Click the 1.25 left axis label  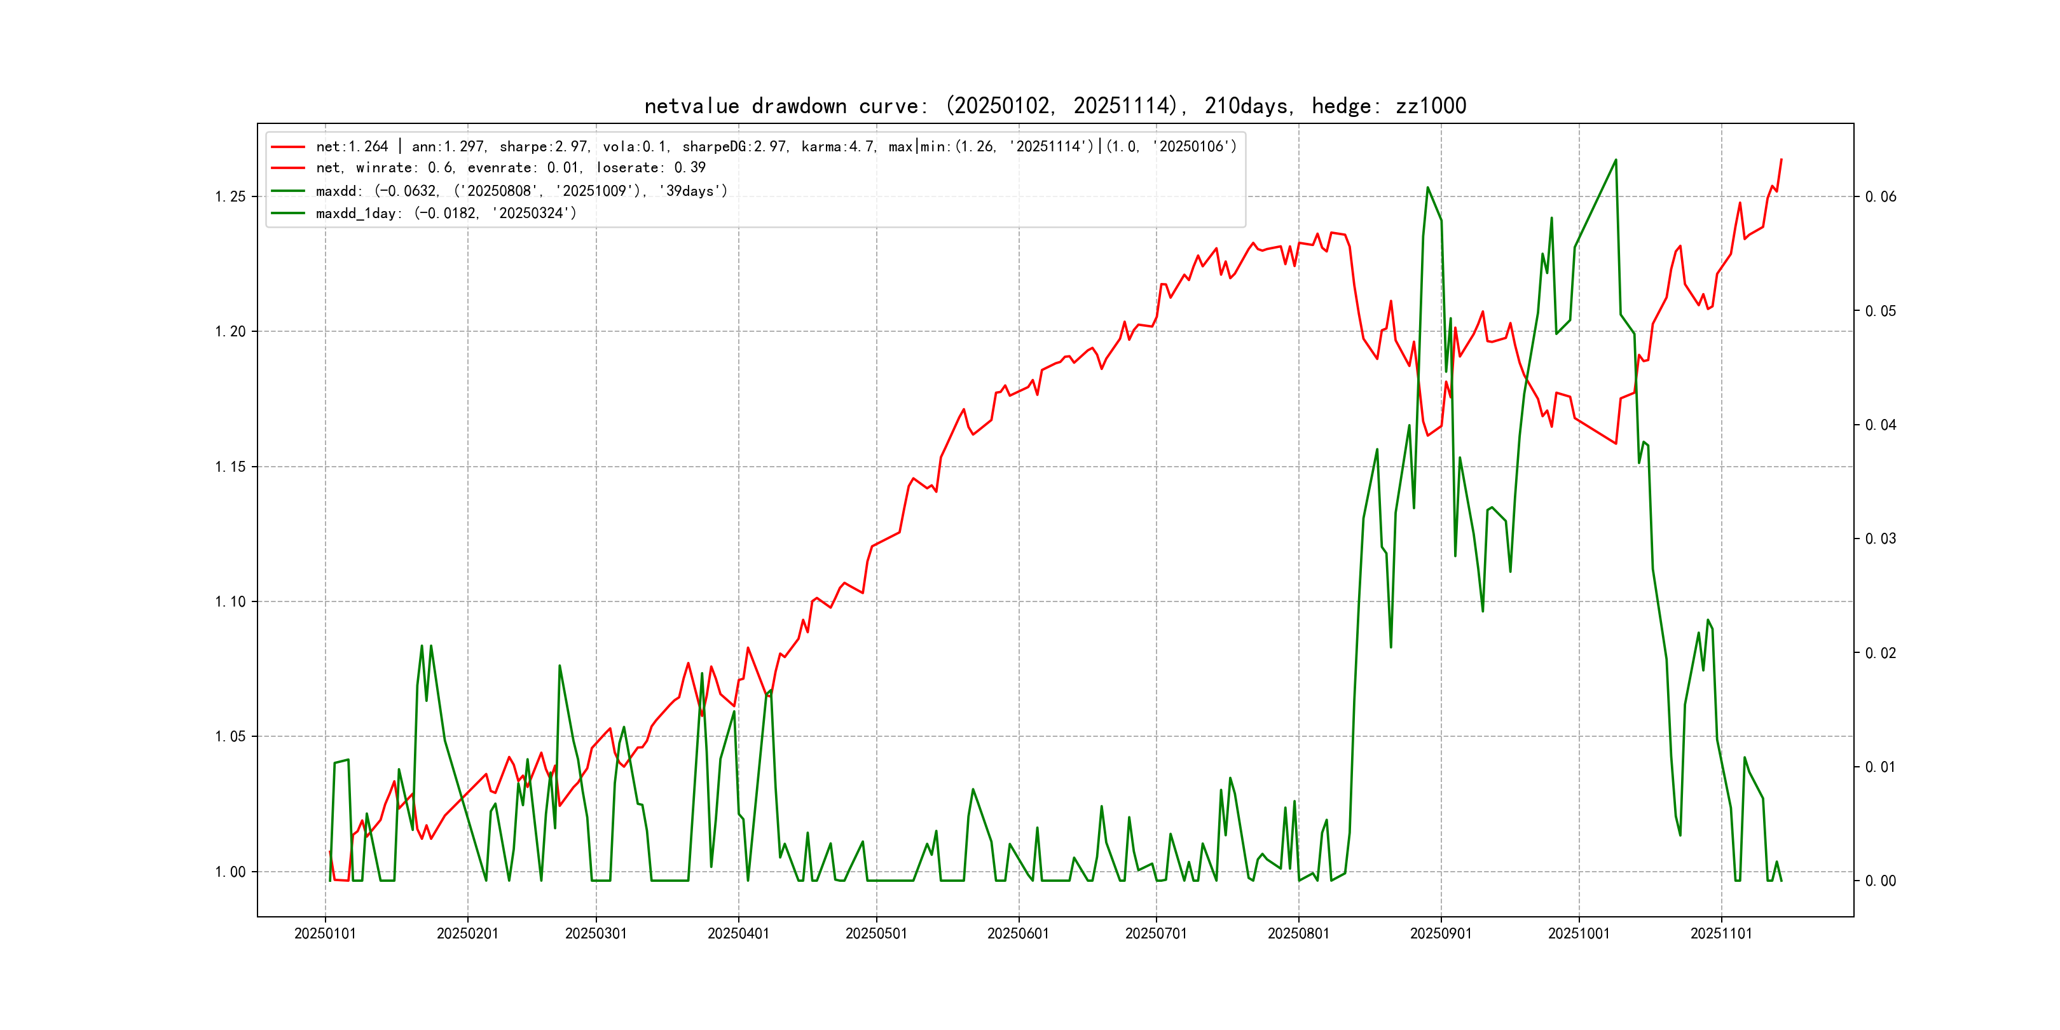230,196
